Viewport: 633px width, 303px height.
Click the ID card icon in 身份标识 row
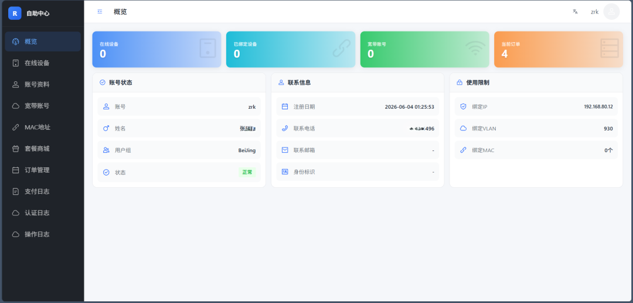[x=285, y=171]
